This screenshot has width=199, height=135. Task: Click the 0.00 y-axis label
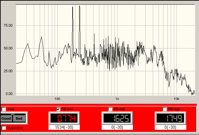tap(9, 94)
